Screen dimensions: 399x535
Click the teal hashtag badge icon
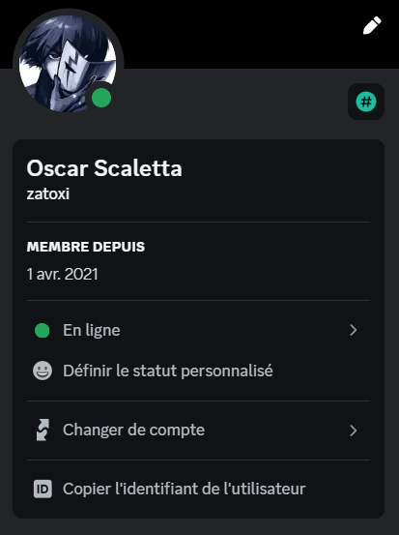[366, 102]
